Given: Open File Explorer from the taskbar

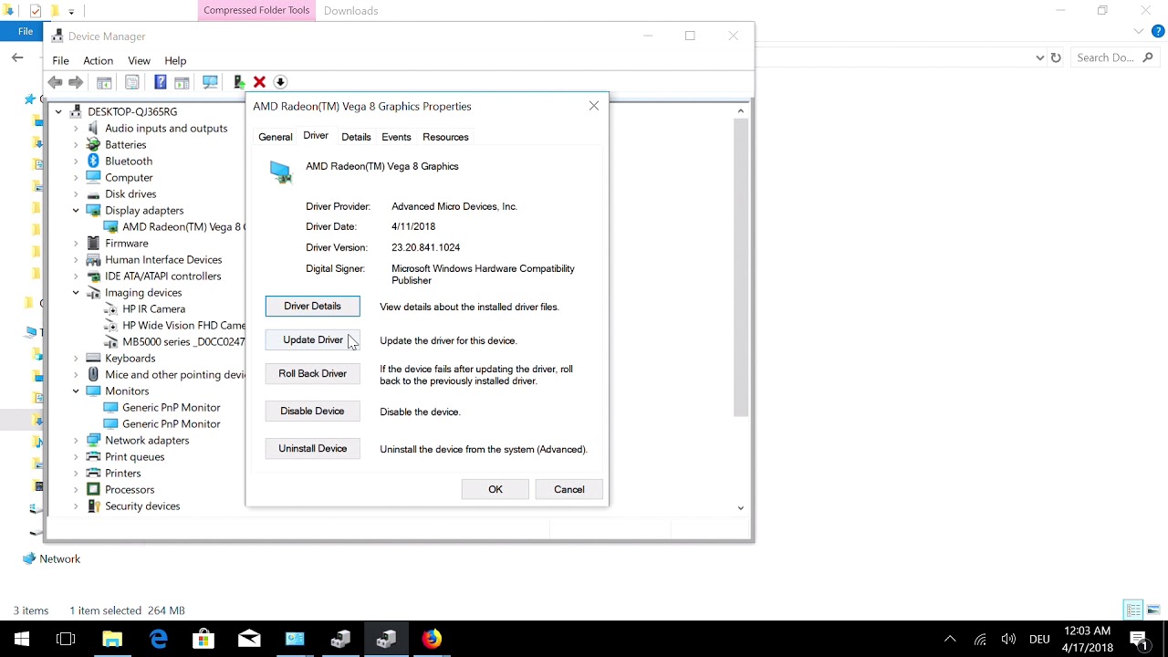Looking at the screenshot, I should 112,639.
